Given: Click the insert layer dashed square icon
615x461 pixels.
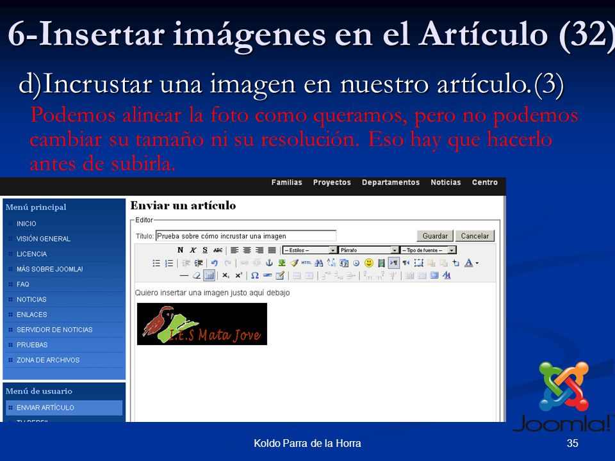Looking at the screenshot, I should [x=419, y=263].
